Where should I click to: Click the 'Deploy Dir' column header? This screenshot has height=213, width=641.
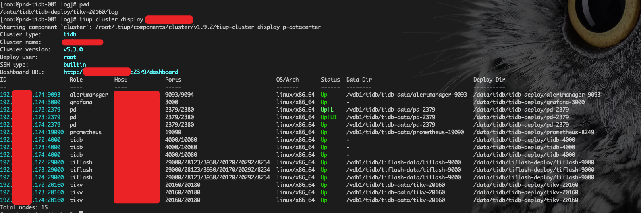[x=489, y=80]
